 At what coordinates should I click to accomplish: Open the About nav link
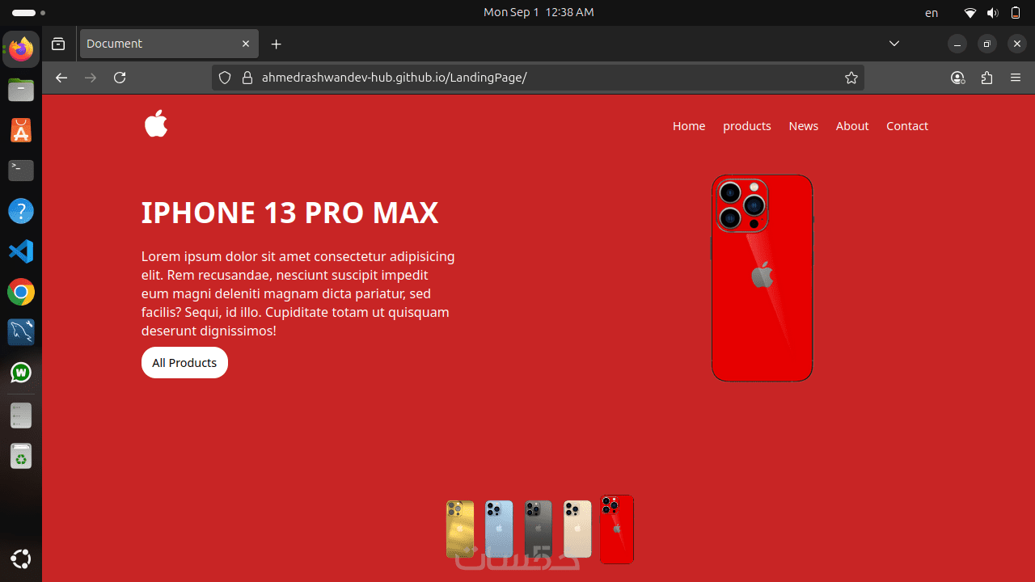click(x=852, y=126)
